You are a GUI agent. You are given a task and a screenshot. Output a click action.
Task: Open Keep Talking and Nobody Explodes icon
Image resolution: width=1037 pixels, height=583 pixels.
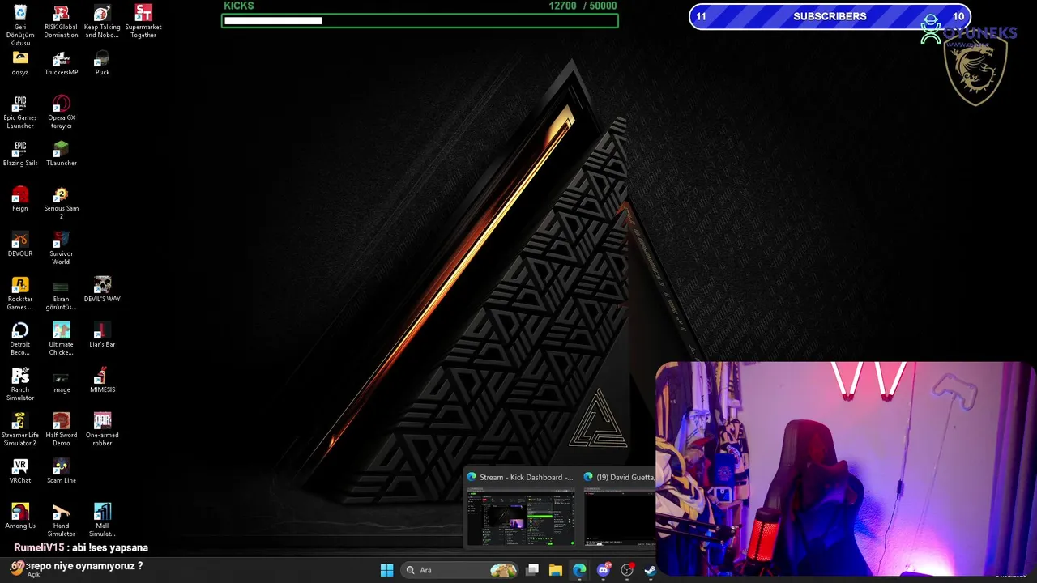point(102,22)
